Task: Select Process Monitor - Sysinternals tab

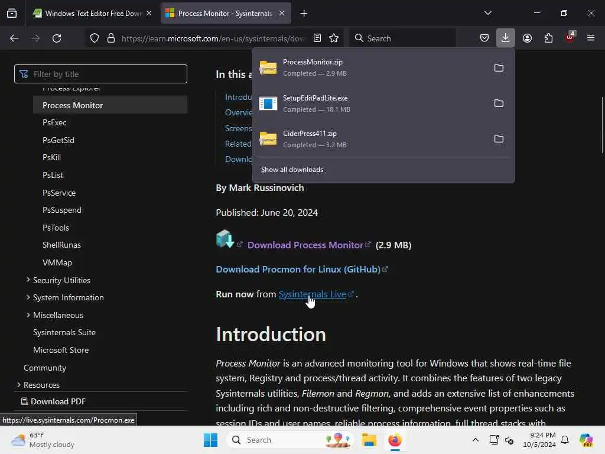Action: (x=226, y=13)
